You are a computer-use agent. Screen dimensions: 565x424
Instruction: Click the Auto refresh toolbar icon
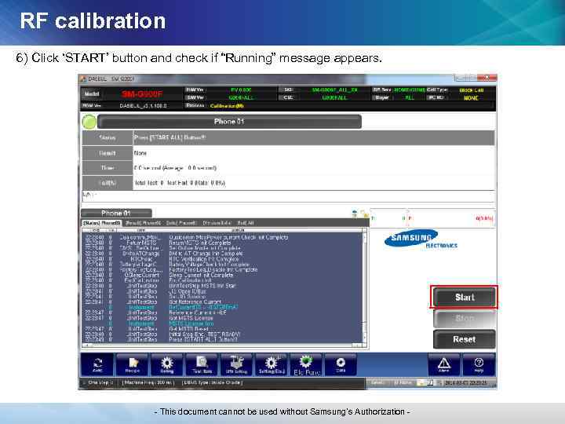click(x=97, y=364)
